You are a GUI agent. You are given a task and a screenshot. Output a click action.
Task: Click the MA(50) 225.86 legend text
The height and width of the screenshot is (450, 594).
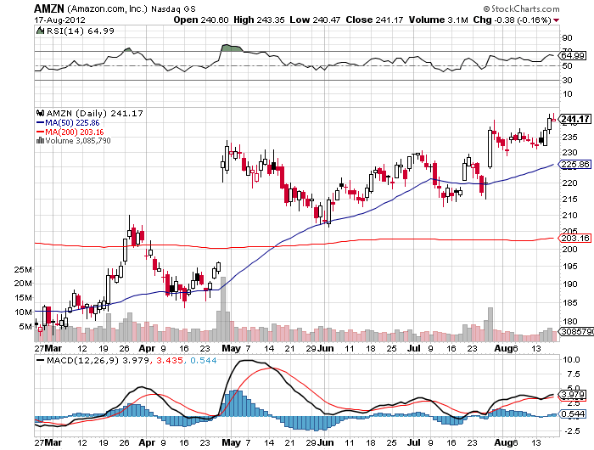point(72,123)
